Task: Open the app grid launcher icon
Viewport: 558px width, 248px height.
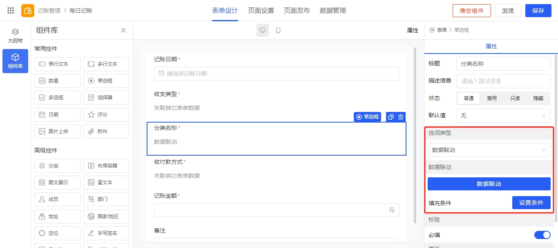Action: pyautogui.click(x=11, y=11)
